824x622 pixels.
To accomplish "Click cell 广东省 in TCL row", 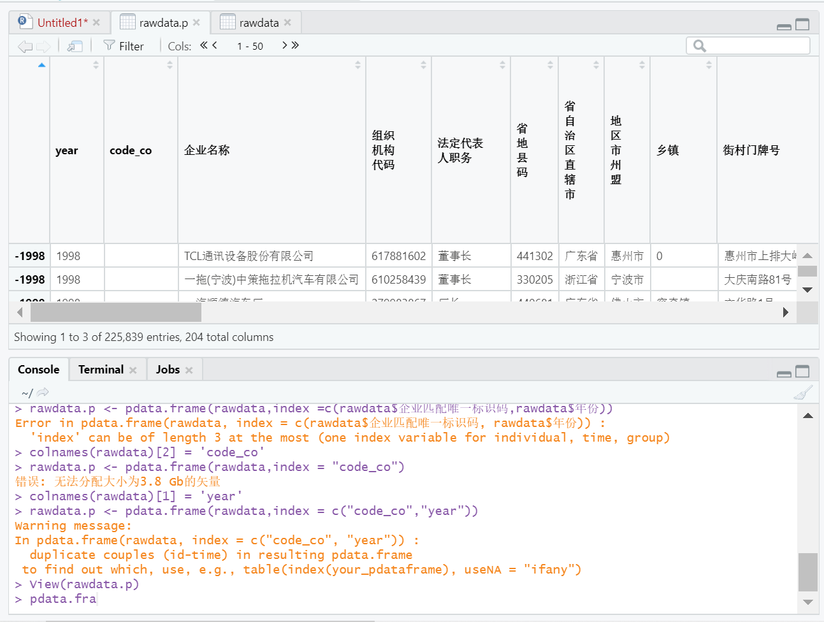I will point(581,256).
